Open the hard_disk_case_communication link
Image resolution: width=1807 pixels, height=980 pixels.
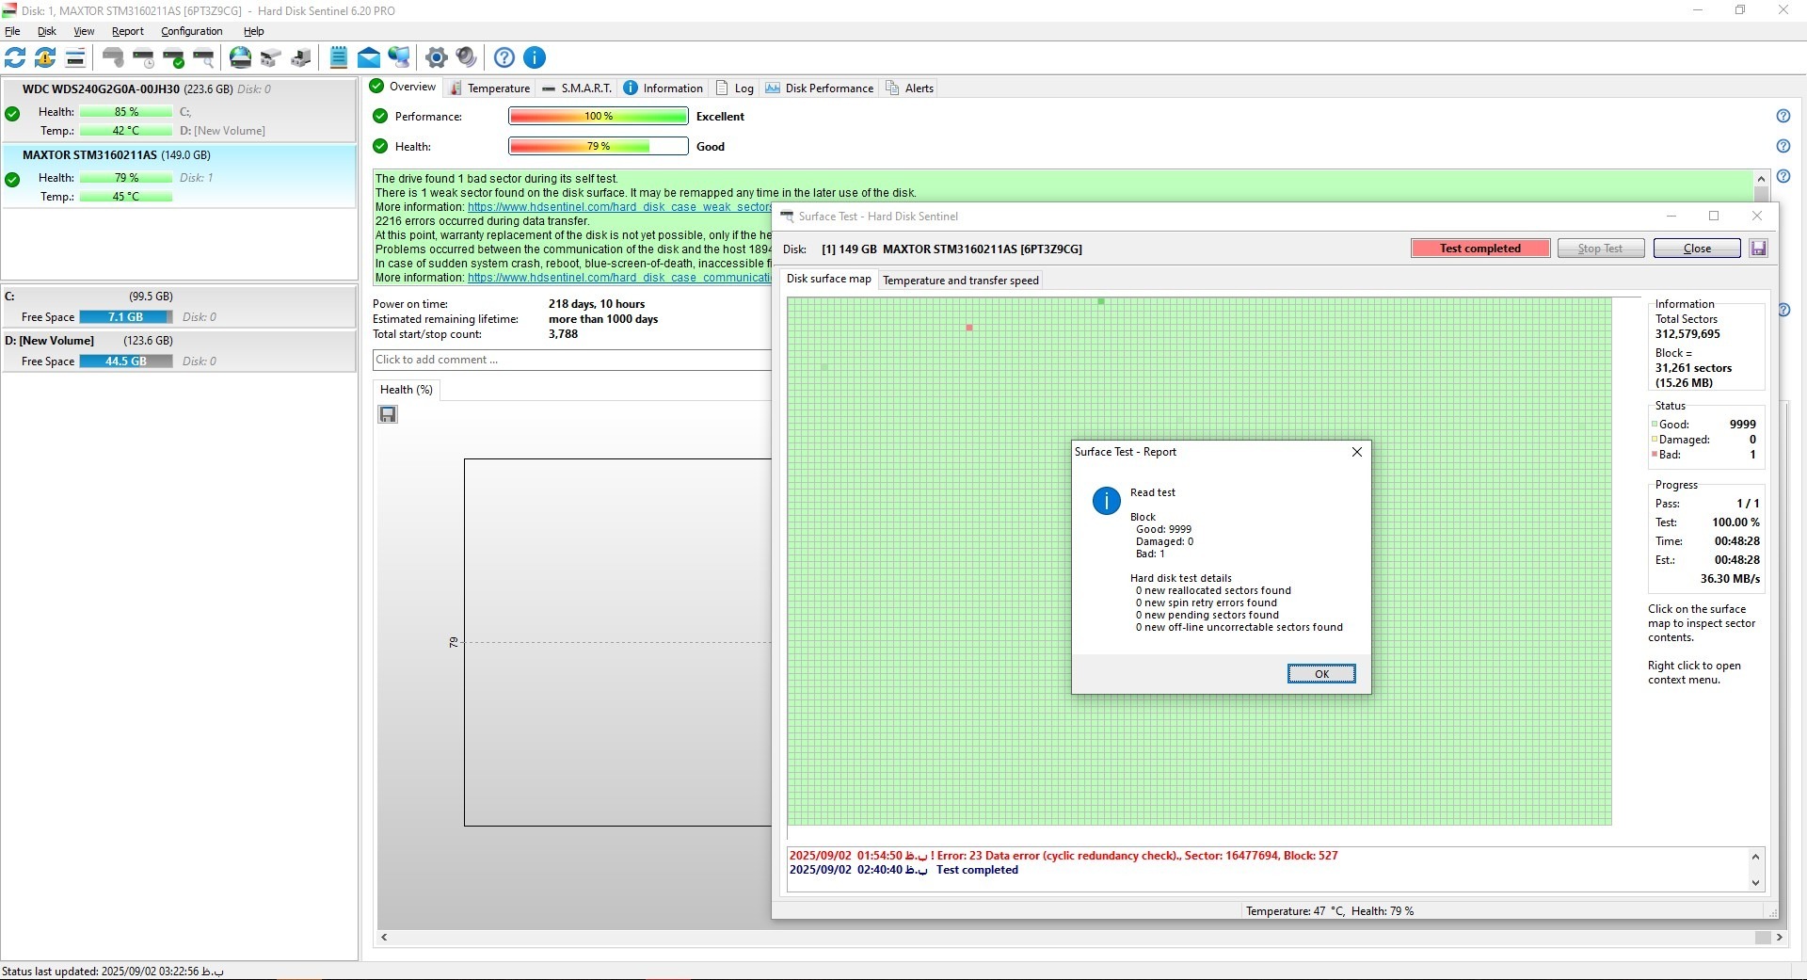[619, 278]
